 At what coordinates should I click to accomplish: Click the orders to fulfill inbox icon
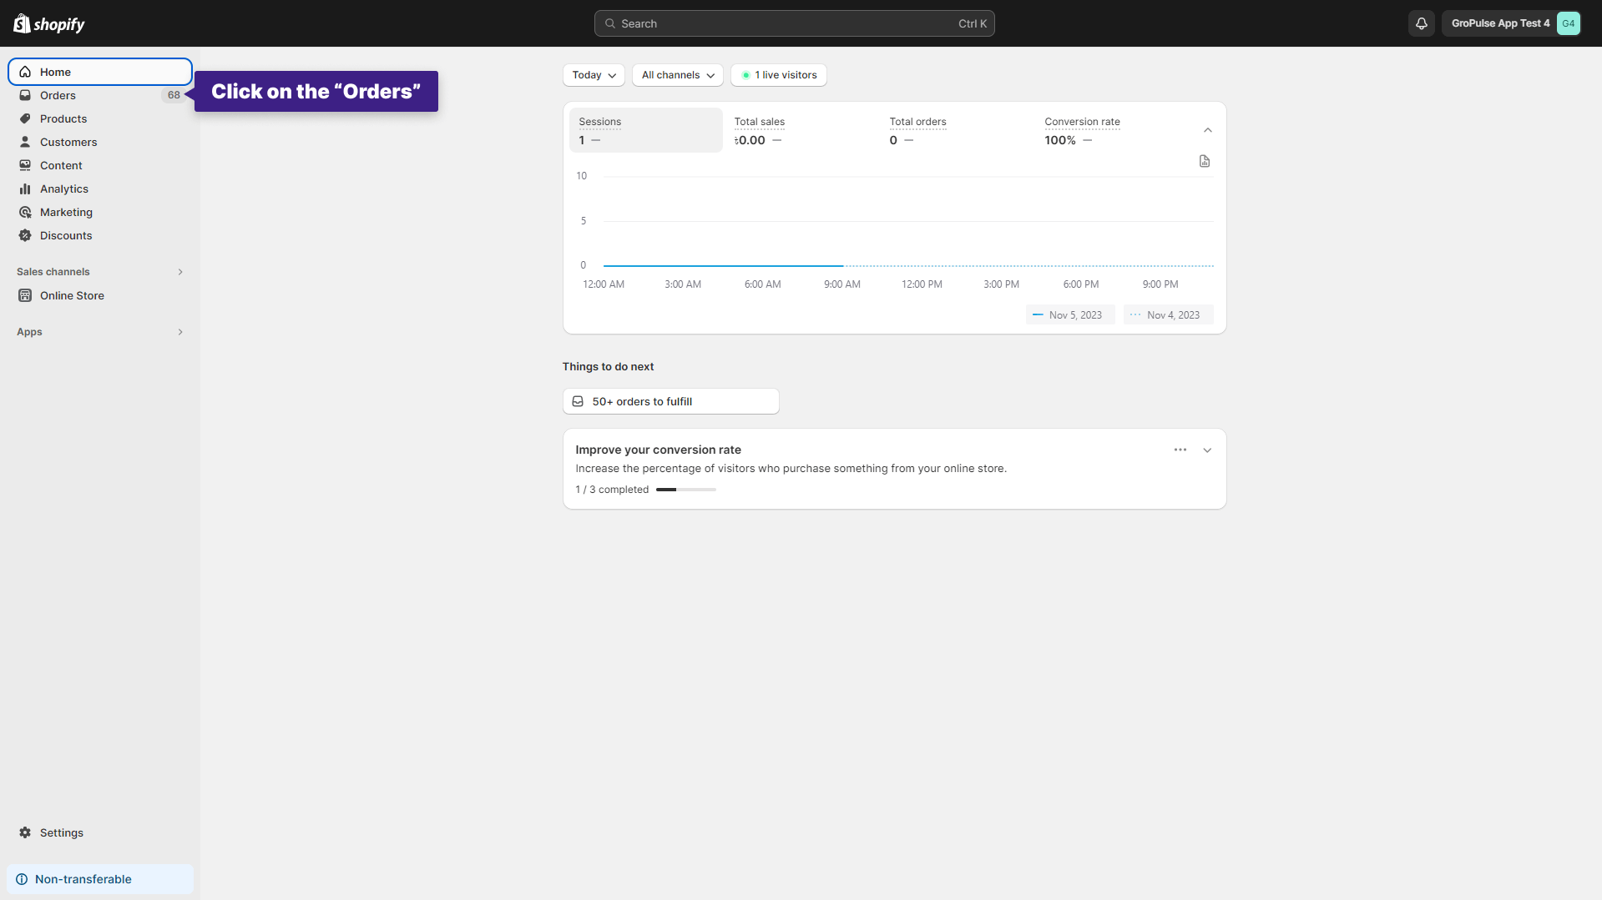point(578,401)
